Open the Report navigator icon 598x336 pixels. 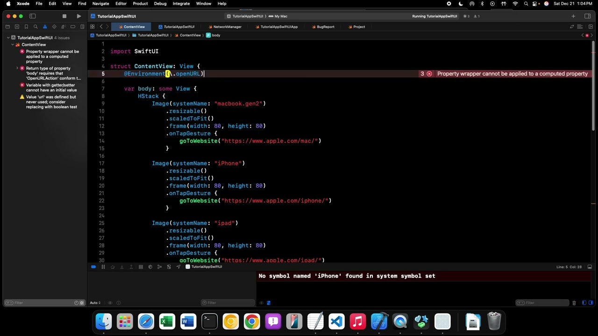82,27
